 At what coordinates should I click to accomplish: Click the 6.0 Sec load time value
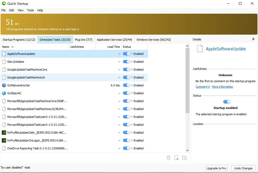tap(115, 85)
